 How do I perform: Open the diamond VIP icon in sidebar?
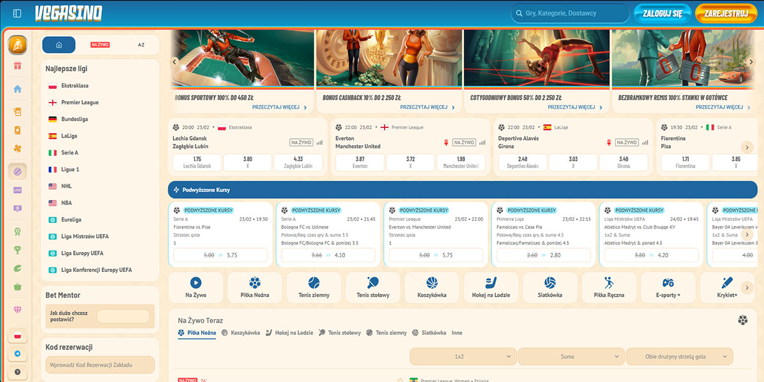coord(17,309)
